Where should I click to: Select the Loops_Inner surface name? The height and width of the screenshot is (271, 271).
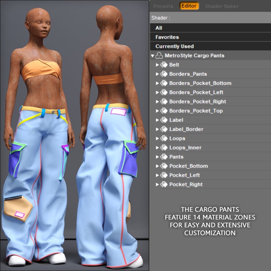click(185, 148)
